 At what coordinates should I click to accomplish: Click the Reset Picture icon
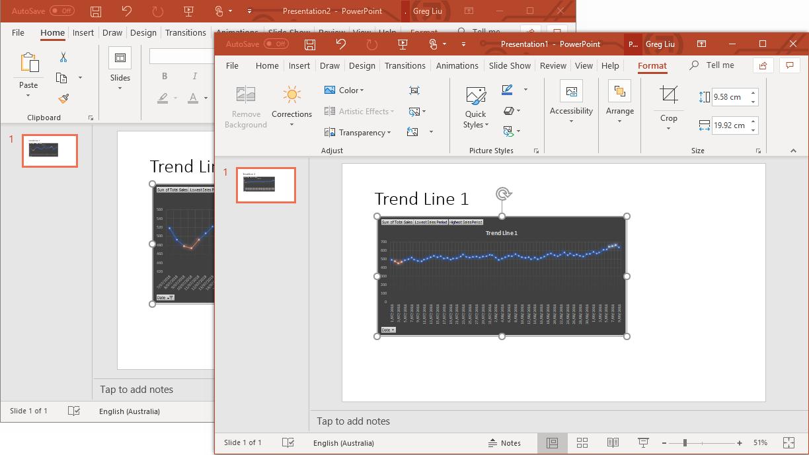413,132
